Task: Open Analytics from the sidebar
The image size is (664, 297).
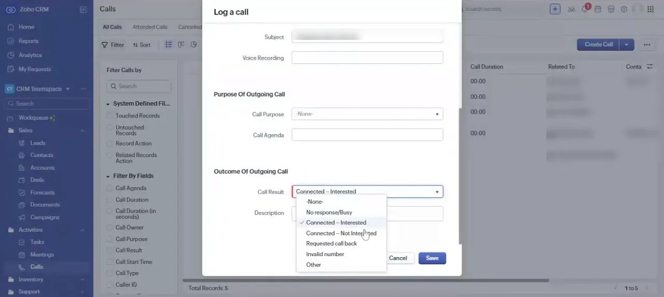Action: pos(30,55)
